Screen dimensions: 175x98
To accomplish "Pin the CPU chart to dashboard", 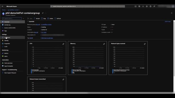I will pyautogui.click(x=63, y=44).
